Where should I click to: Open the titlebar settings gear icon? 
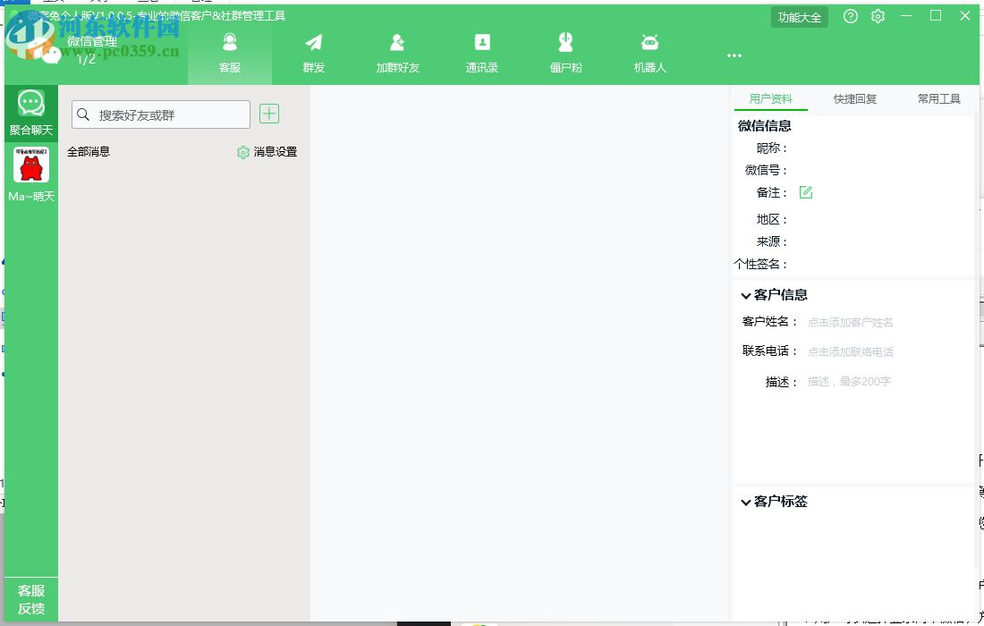(x=878, y=15)
